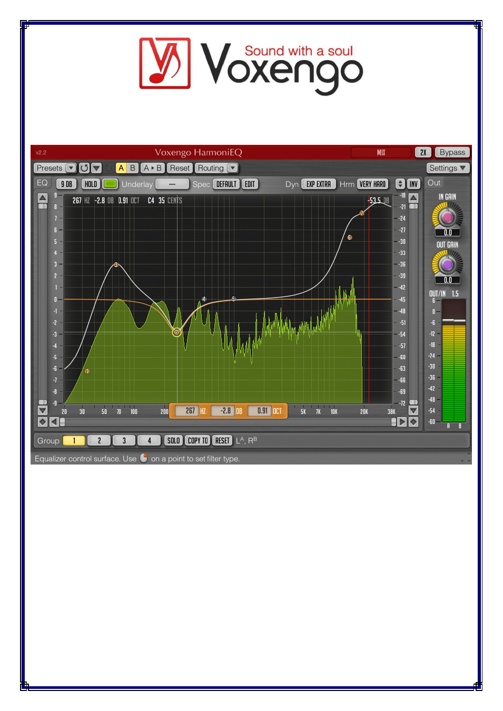Select EQ control point 4
The height and width of the screenshot is (711, 503).
[204, 299]
